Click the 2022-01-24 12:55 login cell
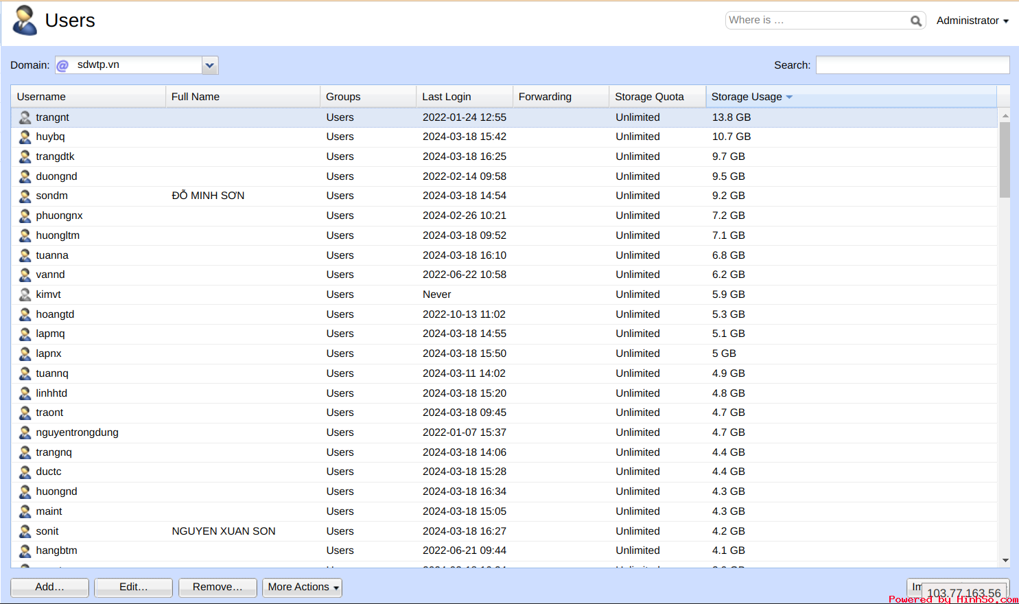This screenshot has width=1019, height=604. tap(465, 117)
